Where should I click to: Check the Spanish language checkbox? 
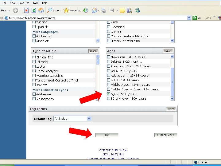point(34,26)
